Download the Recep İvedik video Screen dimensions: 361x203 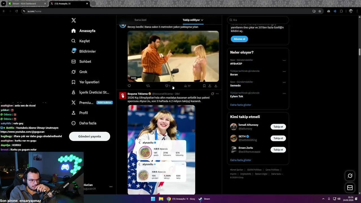[216, 86]
